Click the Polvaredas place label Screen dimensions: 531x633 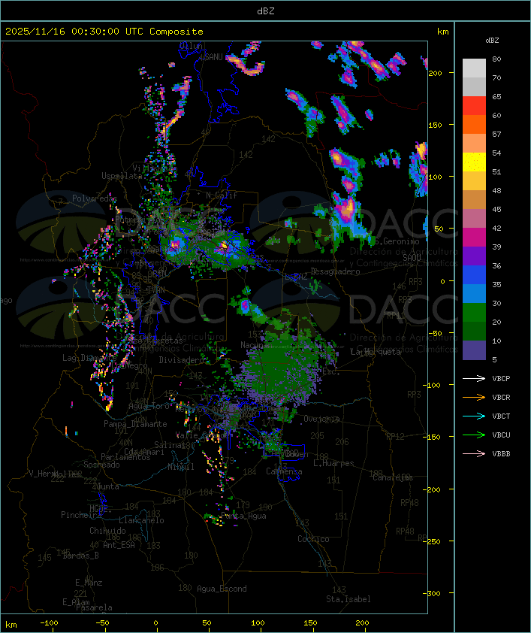[x=95, y=198]
